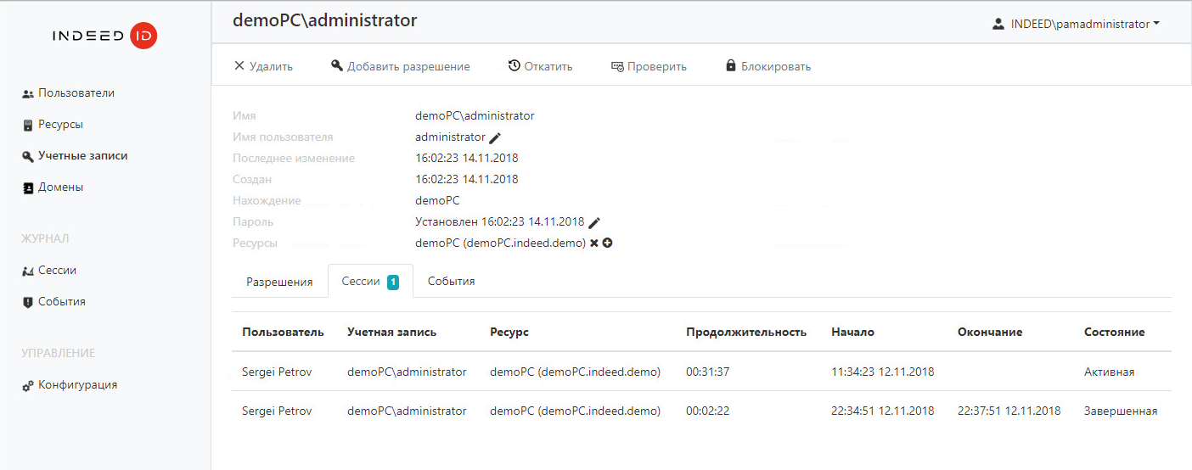Switch to the Разрешения tab
This screenshot has height=470, width=1192.
pyautogui.click(x=279, y=282)
